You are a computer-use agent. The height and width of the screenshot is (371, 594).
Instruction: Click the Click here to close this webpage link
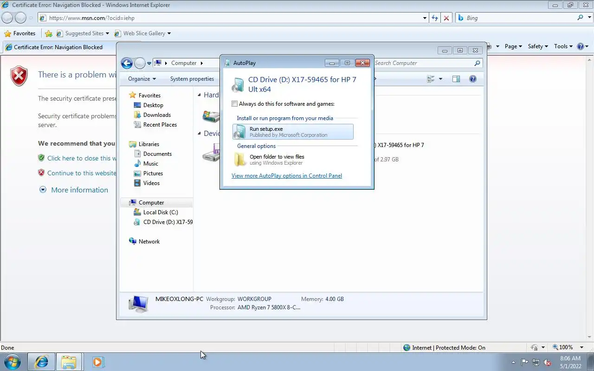(x=82, y=158)
